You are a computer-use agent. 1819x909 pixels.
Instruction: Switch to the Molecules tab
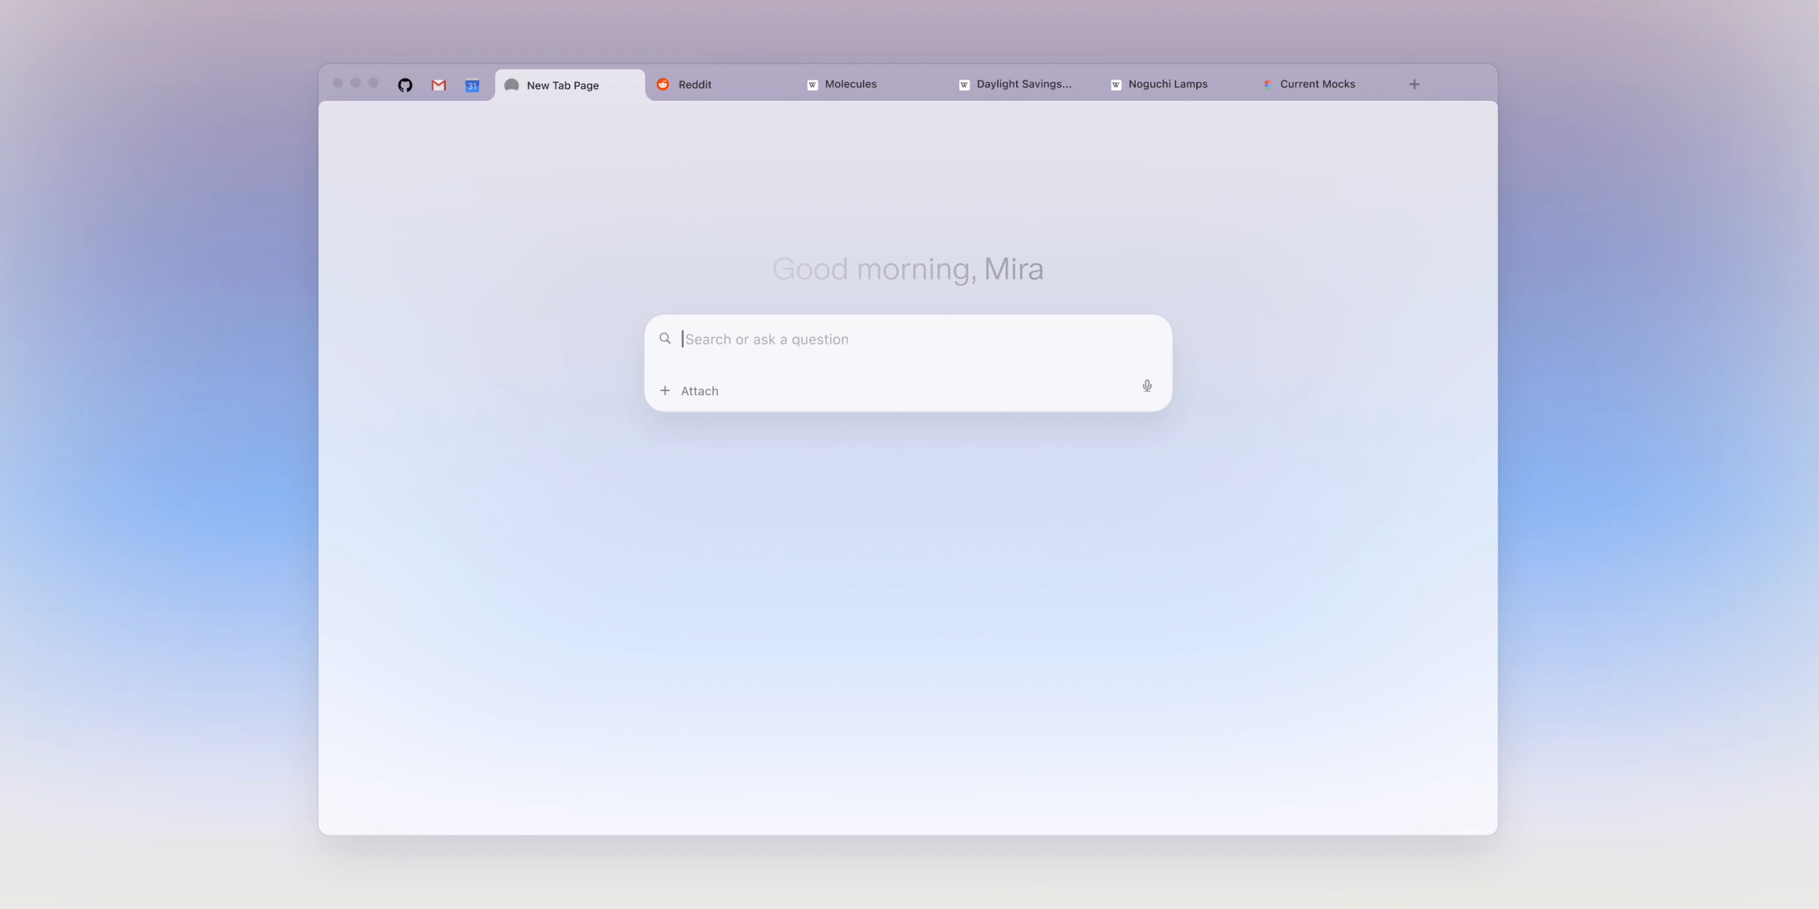click(872, 84)
